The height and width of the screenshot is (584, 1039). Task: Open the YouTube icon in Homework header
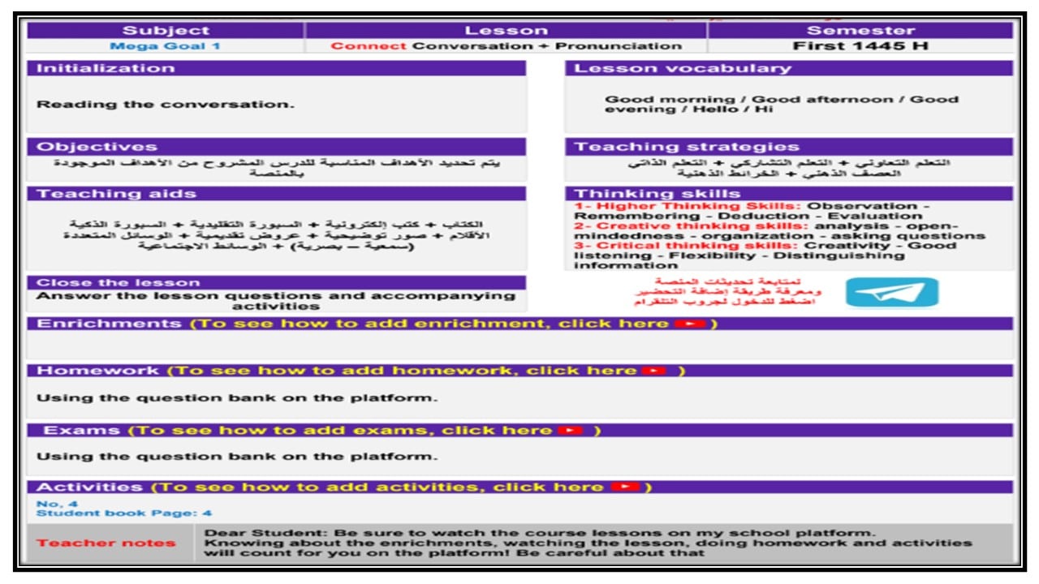point(654,371)
